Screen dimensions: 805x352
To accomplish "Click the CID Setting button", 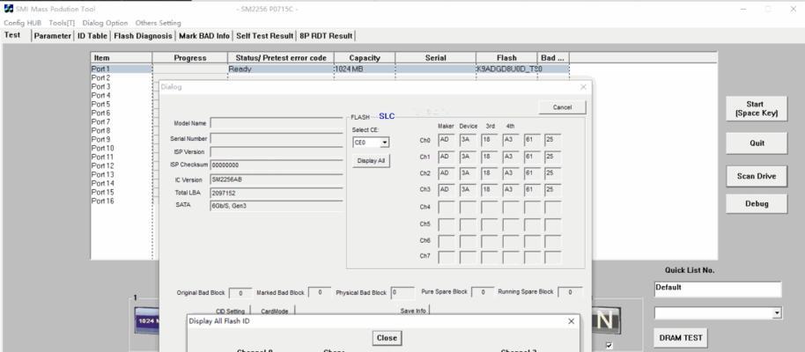I will coord(230,311).
